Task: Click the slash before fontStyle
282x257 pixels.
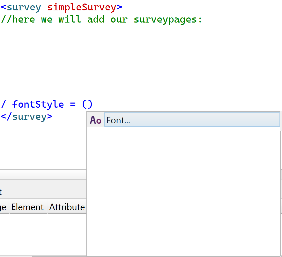Action: (4, 104)
